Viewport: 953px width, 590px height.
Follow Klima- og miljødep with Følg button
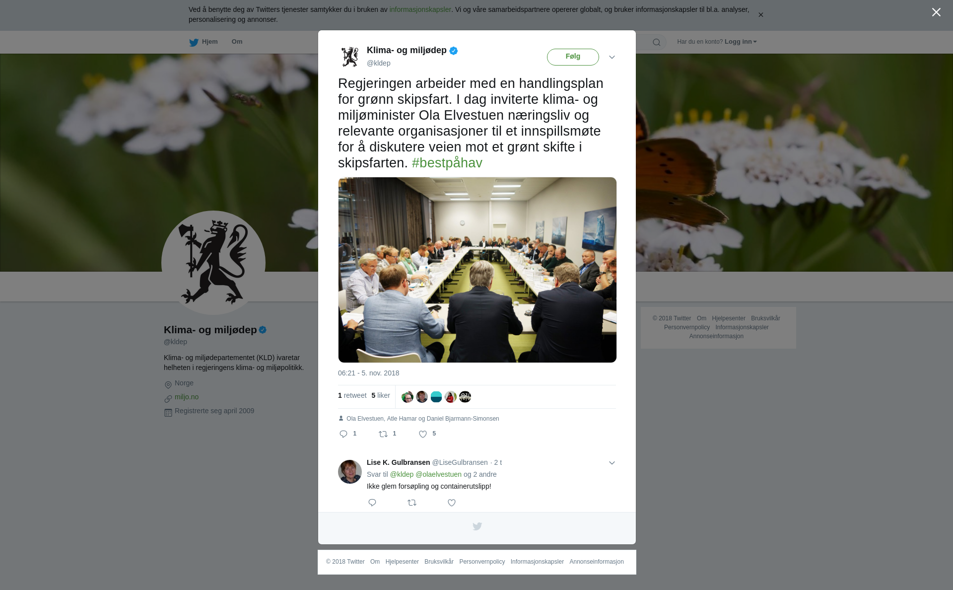(573, 57)
